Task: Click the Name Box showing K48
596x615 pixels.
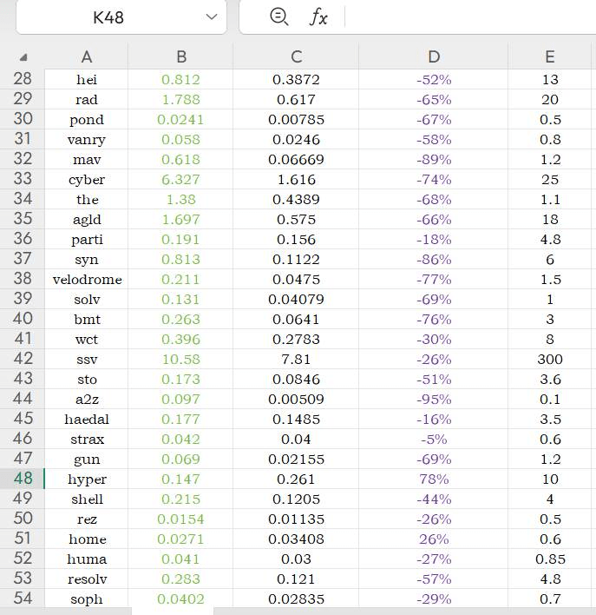Action: (121, 17)
